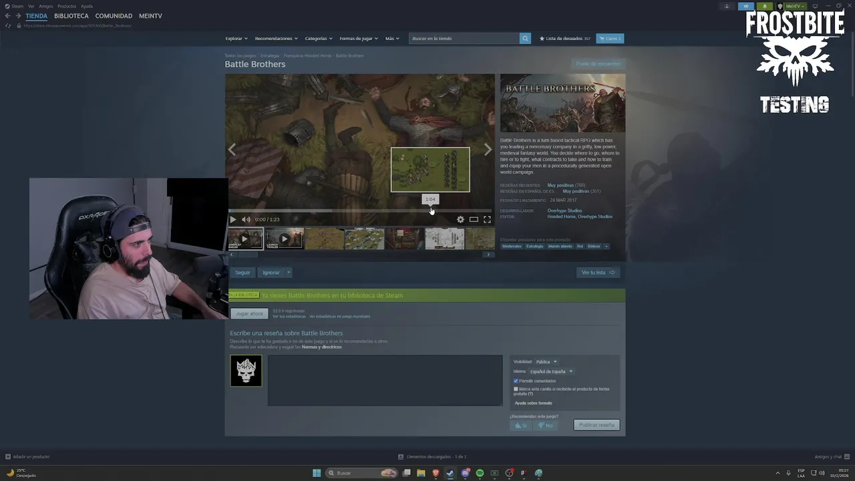Select No thumbs down recommendation
This screenshot has width=855, height=481.
(x=545, y=425)
